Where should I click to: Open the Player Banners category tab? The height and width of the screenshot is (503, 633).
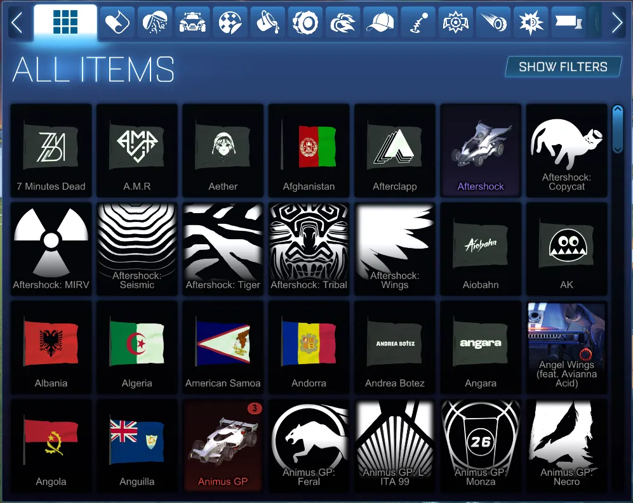568,22
